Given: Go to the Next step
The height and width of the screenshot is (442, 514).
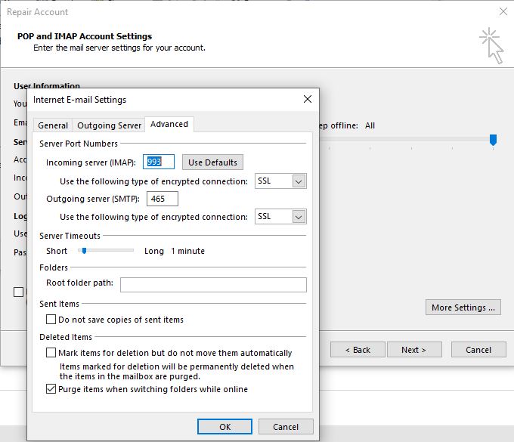Looking at the screenshot, I should [413, 350].
